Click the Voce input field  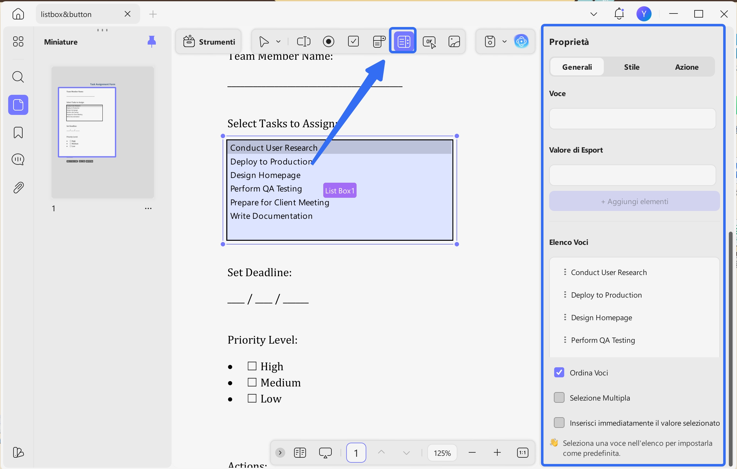click(x=632, y=119)
